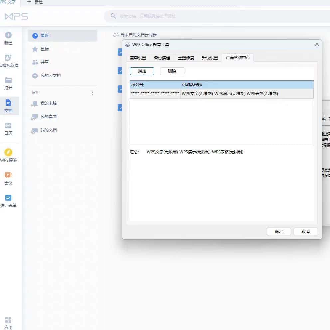Click the 新建 plus icon in sidebar
This screenshot has width=330, height=330.
point(8,35)
